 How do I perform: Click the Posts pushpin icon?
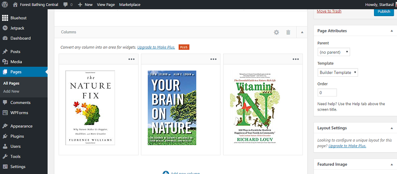coord(5,51)
